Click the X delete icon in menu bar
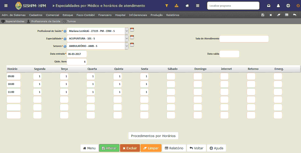 pyautogui.click(x=271, y=15)
